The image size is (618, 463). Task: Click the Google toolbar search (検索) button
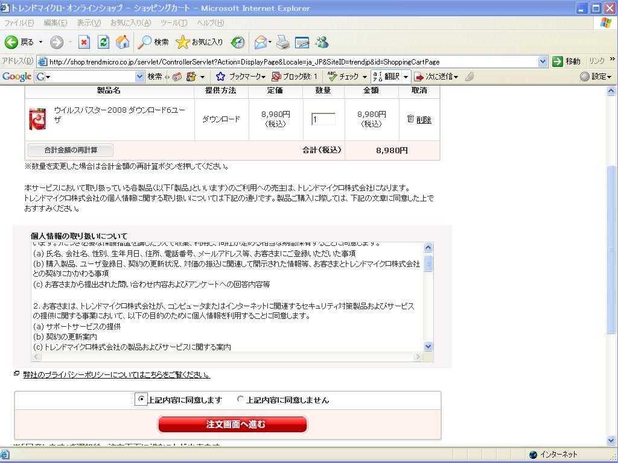(x=154, y=77)
